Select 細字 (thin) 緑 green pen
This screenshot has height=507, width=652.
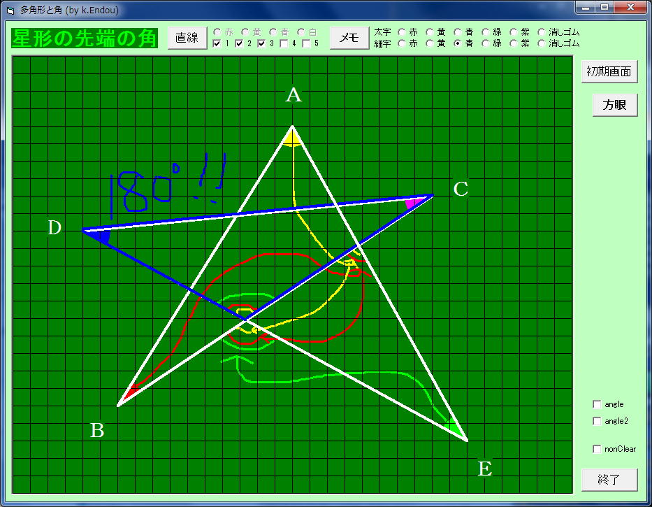[x=486, y=43]
